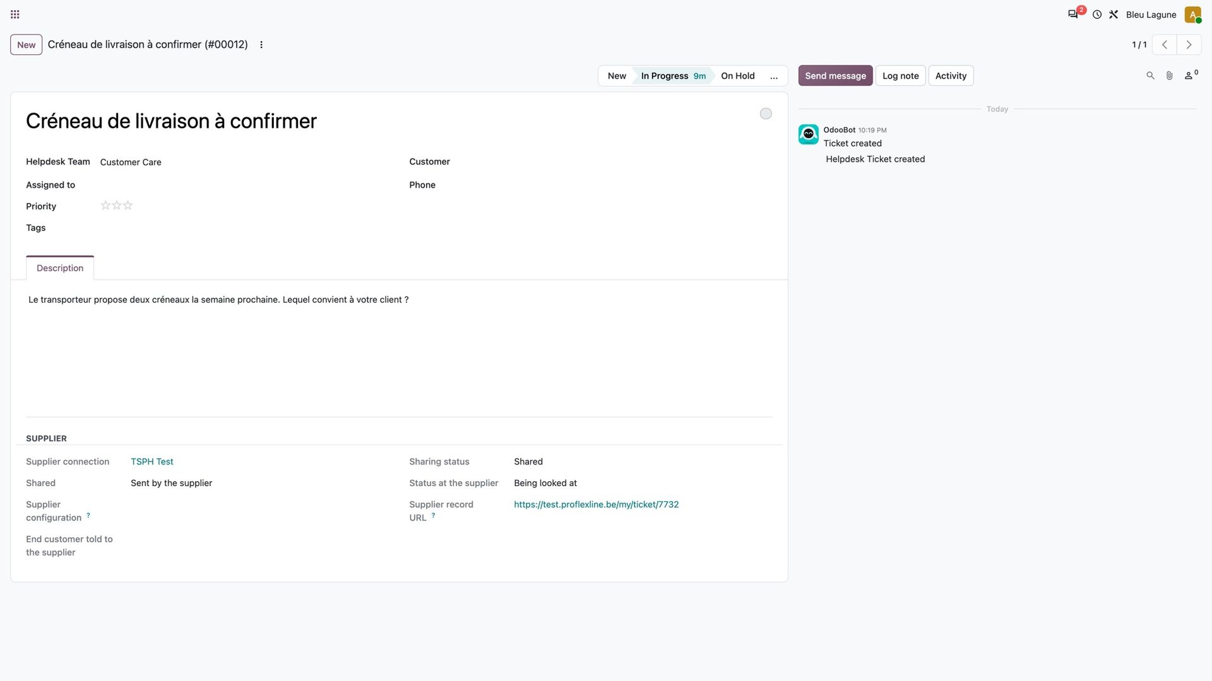Schedule an Activity
This screenshot has width=1212, height=681.
pos(951,76)
